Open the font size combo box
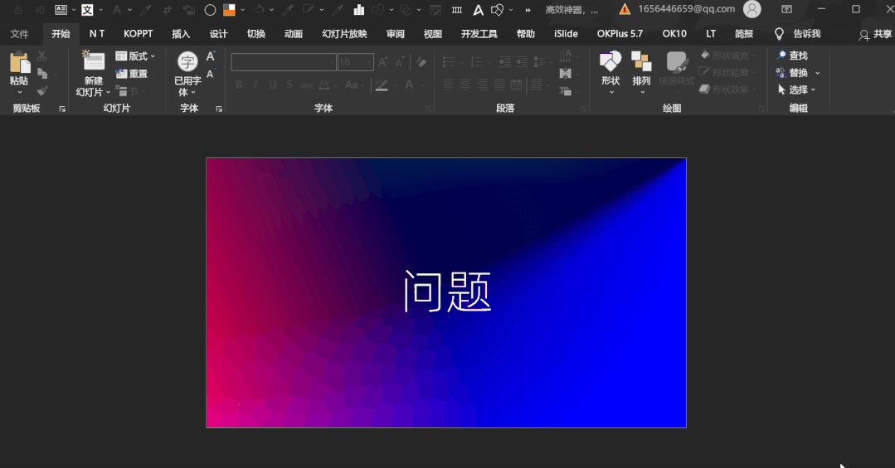 coord(356,62)
